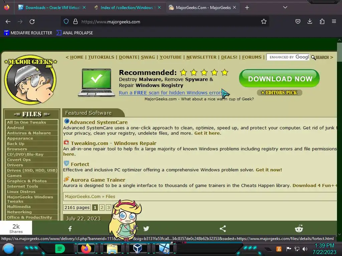Open the downloads panel icon
342x256 pixels.
tap(310, 22)
